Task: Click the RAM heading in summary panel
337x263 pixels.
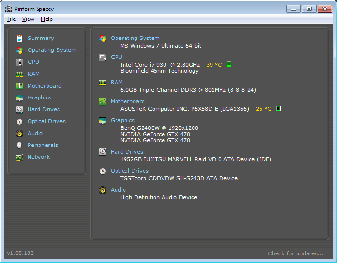Action: tap(116, 82)
